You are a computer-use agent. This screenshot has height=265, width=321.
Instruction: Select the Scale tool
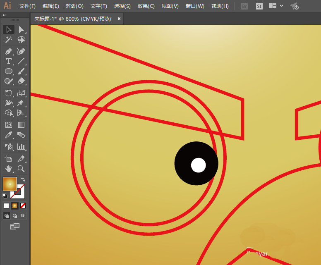(21, 93)
